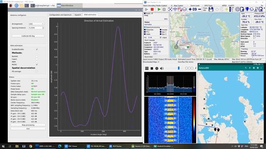This screenshot has width=266, height=149.
Task: Click SDR# volume slider handle
Action: click(179, 68)
